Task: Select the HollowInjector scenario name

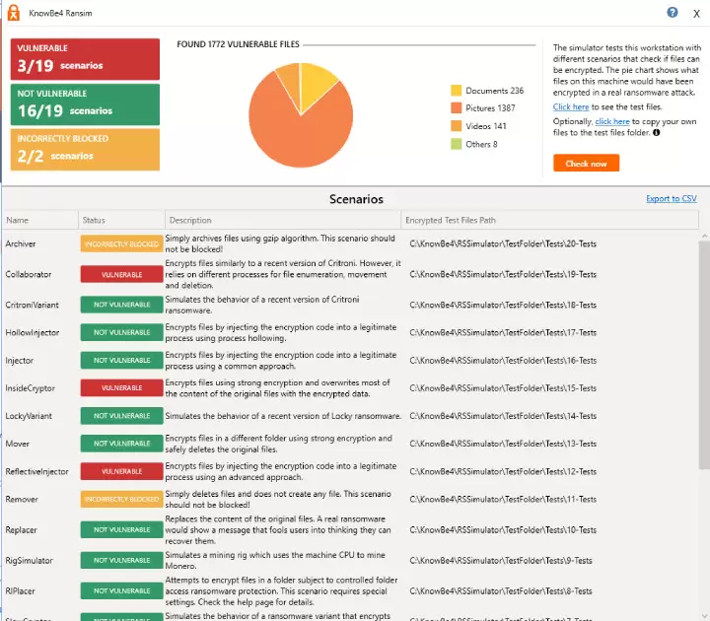Action: point(33,333)
